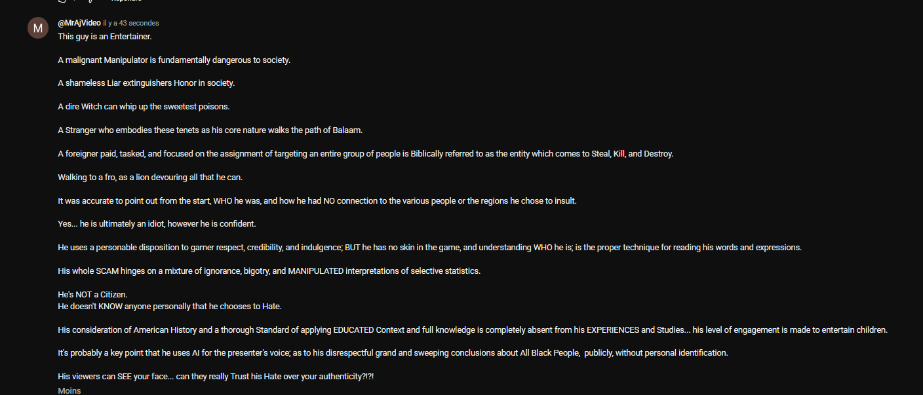Viewport: 923px width, 395px height.
Task: Collapse the comment using "Moins"
Action: (69, 390)
